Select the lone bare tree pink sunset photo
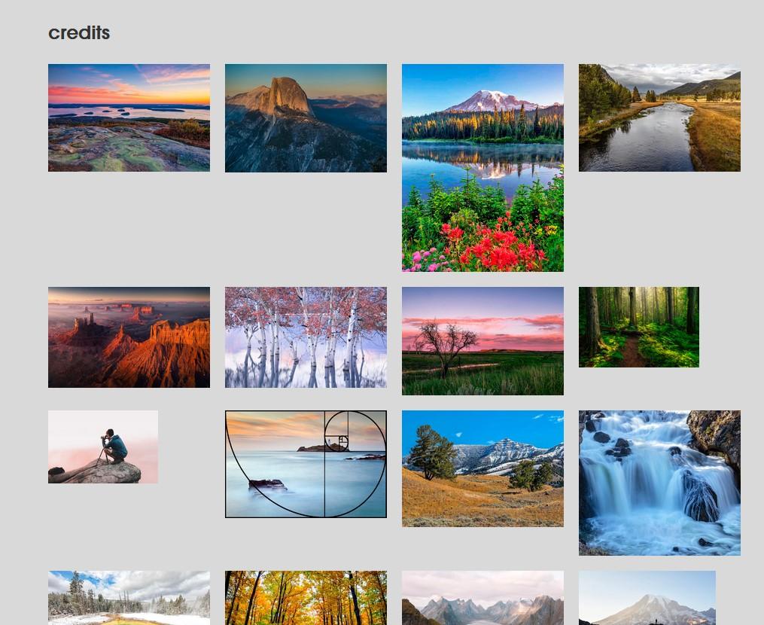The height and width of the screenshot is (625, 764). click(482, 341)
